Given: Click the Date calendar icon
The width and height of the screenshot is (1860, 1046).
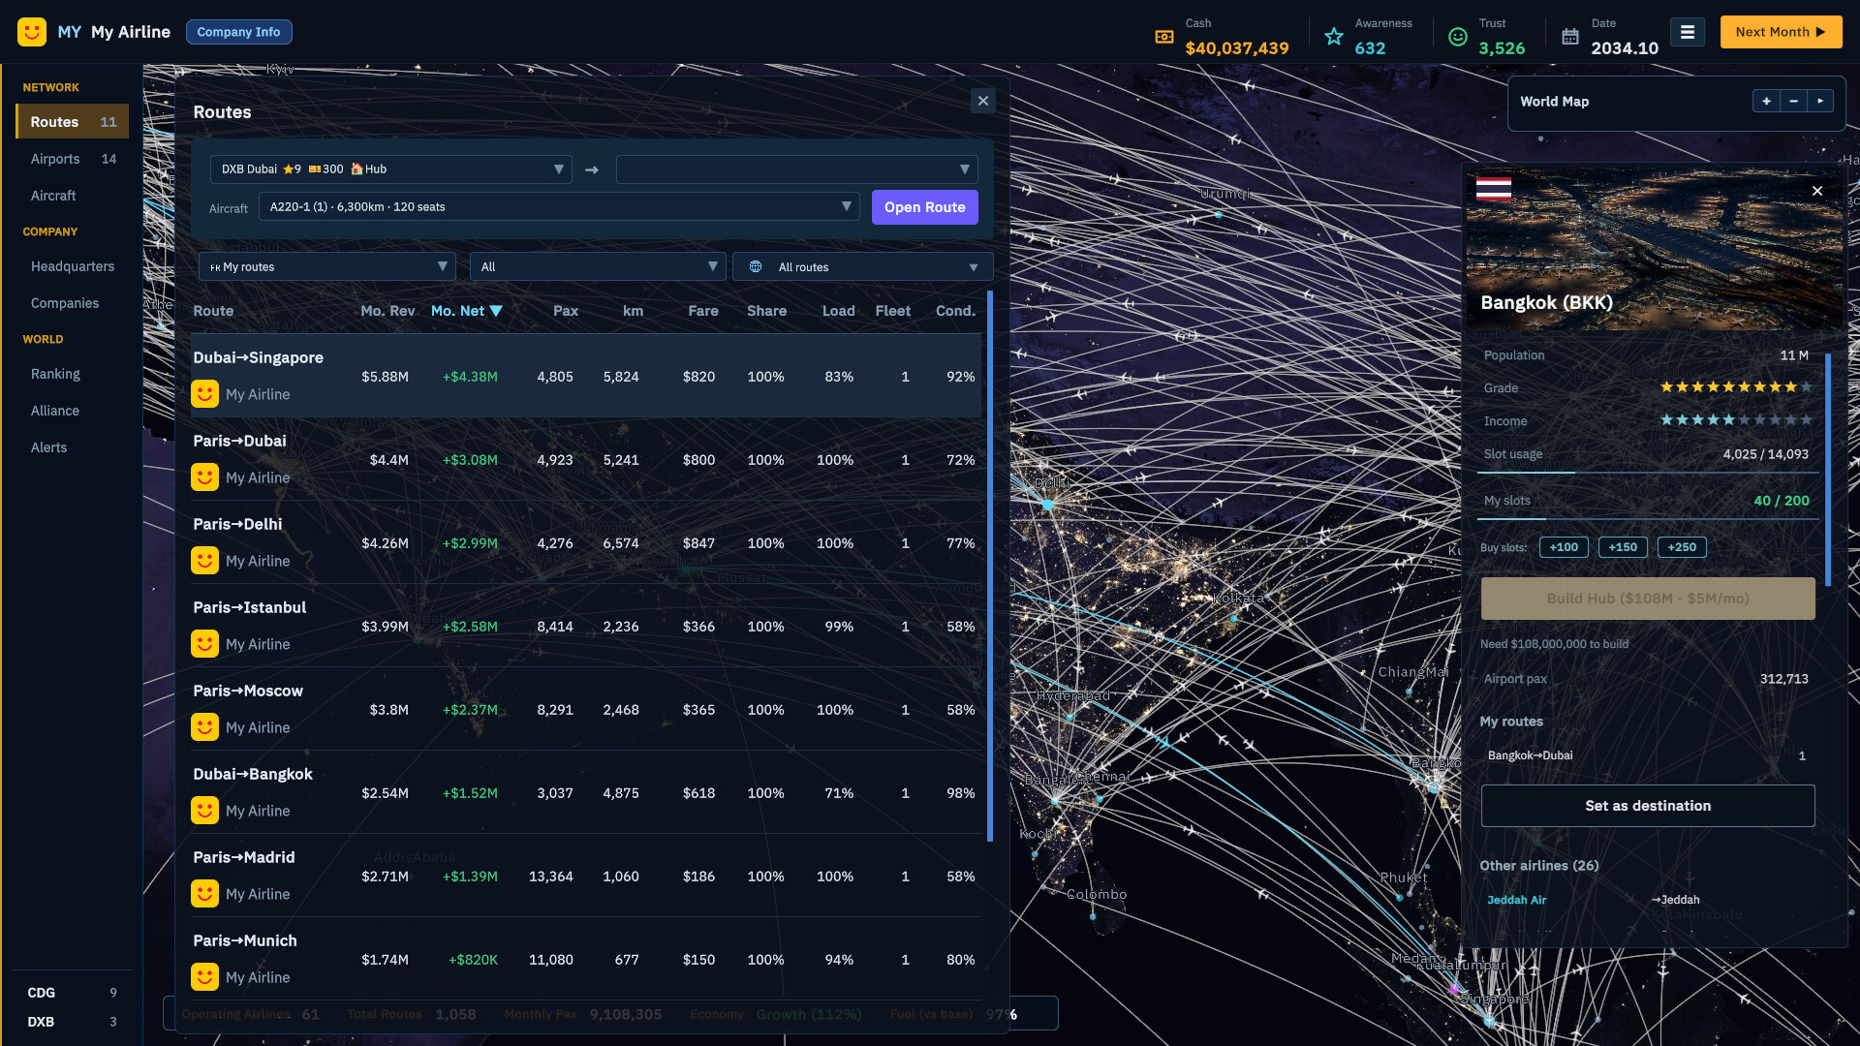Looking at the screenshot, I should 1570,37.
